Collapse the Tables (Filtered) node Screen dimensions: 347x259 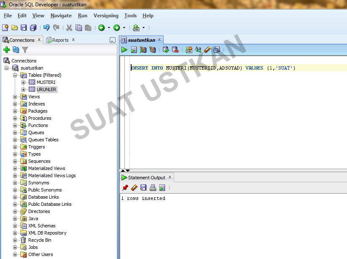[x=15, y=75]
